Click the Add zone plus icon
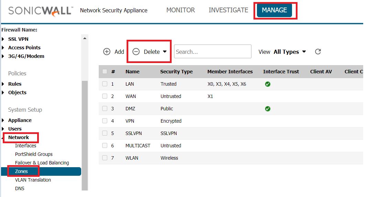This screenshot has width=389, height=197. tap(107, 52)
